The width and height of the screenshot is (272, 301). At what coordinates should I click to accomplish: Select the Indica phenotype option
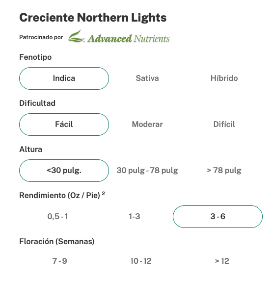pyautogui.click(x=64, y=78)
